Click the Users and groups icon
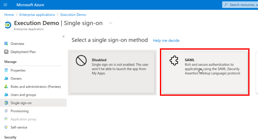Screen dimensions: 258x140 6,95
